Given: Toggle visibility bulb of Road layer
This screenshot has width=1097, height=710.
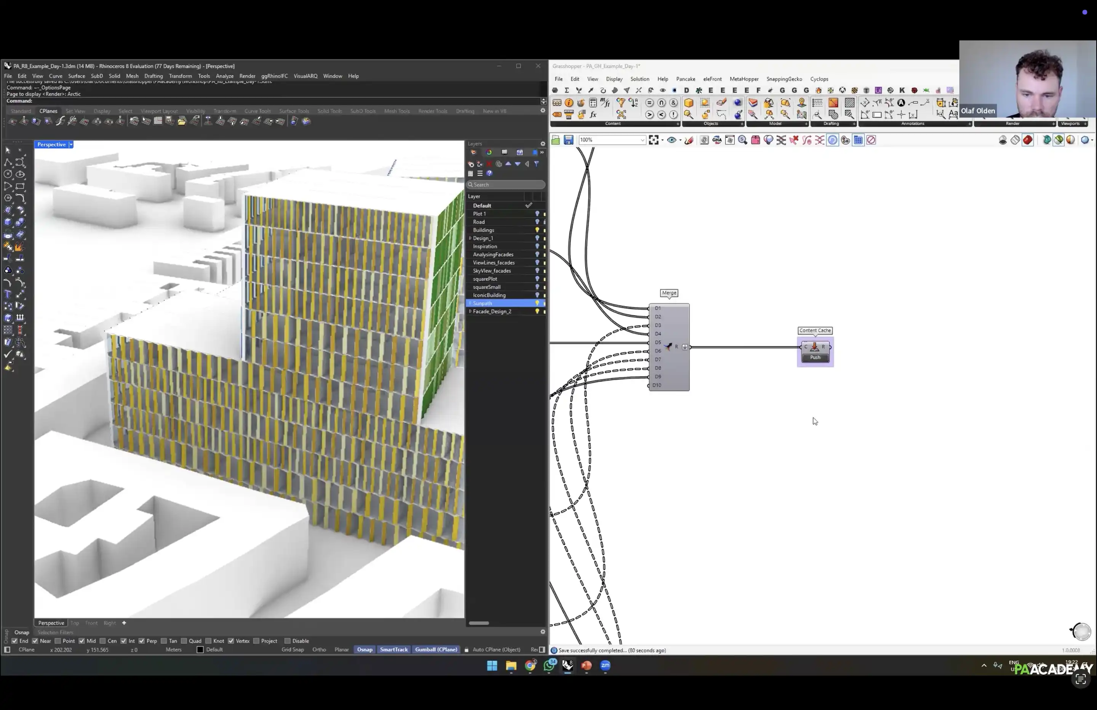Looking at the screenshot, I should point(537,222).
